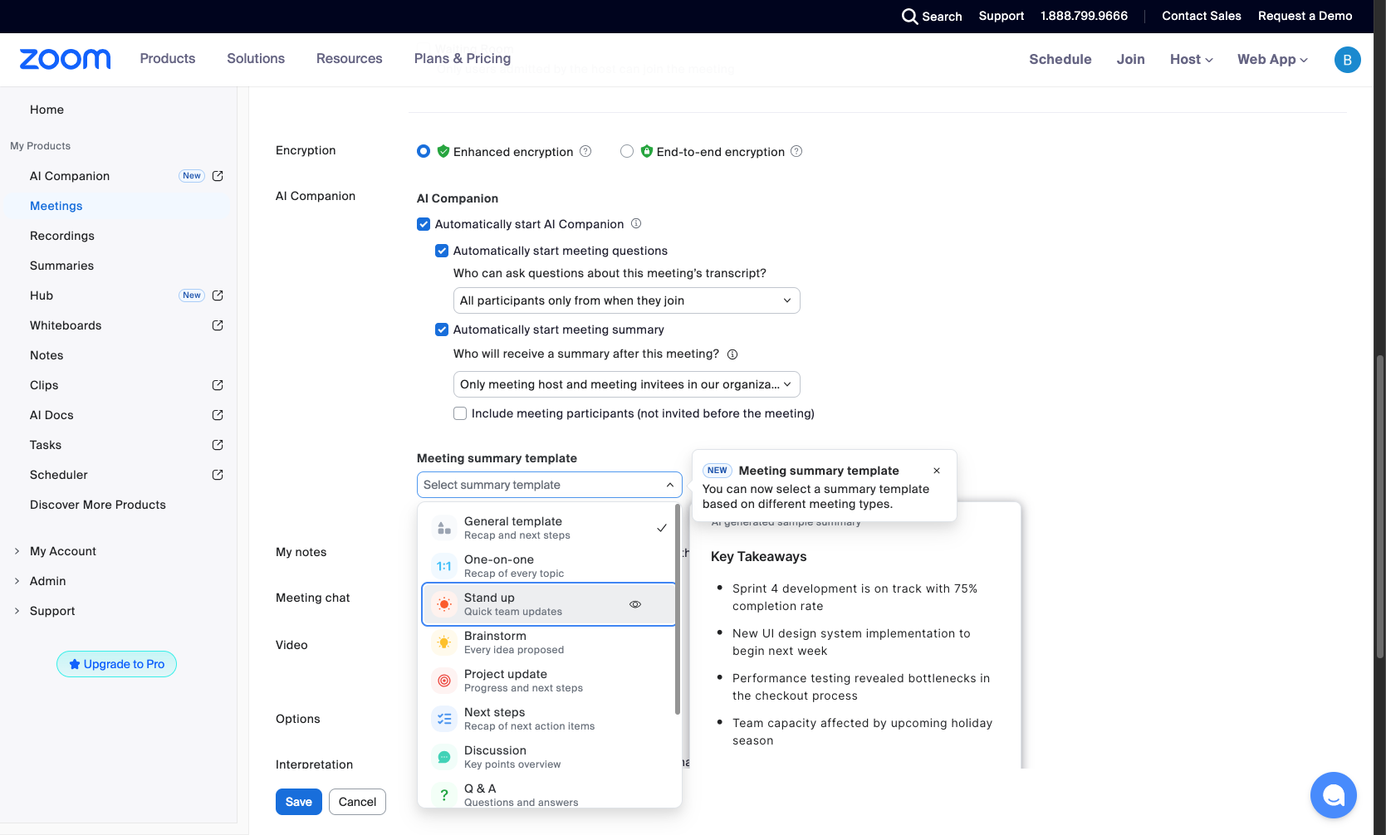This screenshot has width=1386, height=835.
Task: Click the Stand up sun icon
Action: pos(444,604)
